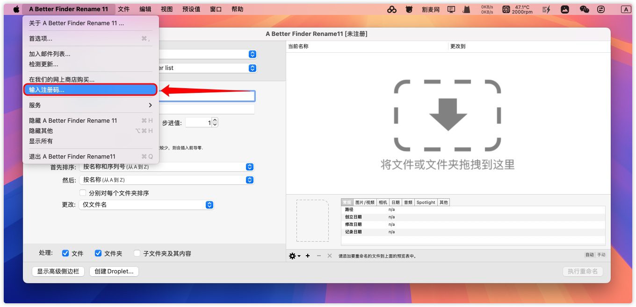The height and width of the screenshot is (307, 636).
Task: Click the 显示高级侧边栏 button
Action: (58, 272)
